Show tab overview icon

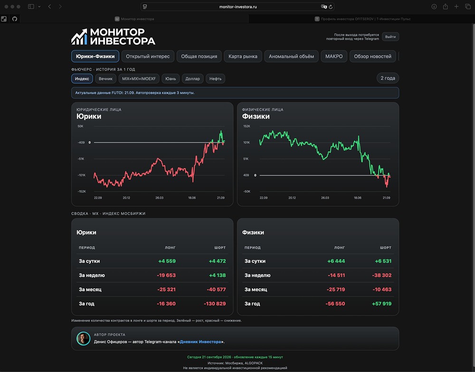pos(468,7)
